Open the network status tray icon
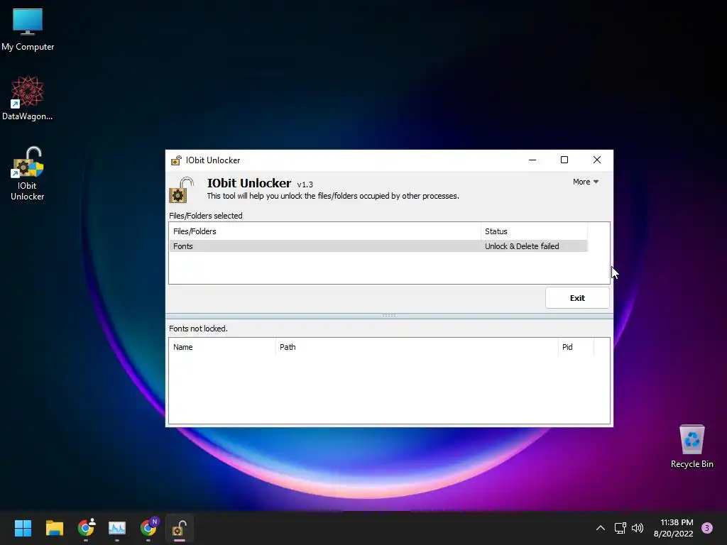 pos(620,528)
